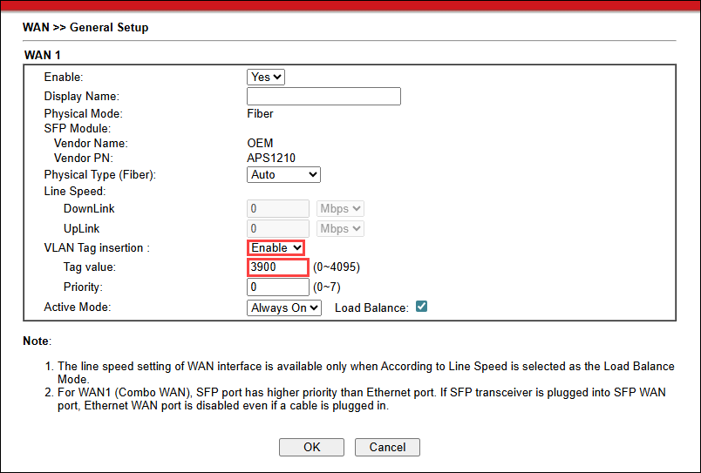Click the WAN 1 section title
The width and height of the screenshot is (701, 473).
point(43,55)
